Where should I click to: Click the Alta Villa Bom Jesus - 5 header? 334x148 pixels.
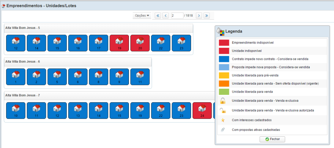tap(99, 28)
